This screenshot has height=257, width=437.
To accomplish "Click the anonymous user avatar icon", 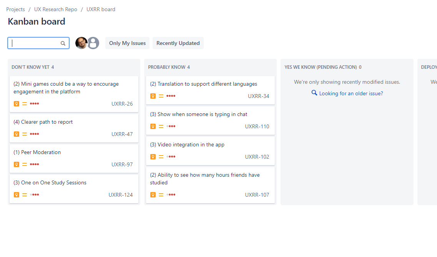I will (x=93, y=43).
